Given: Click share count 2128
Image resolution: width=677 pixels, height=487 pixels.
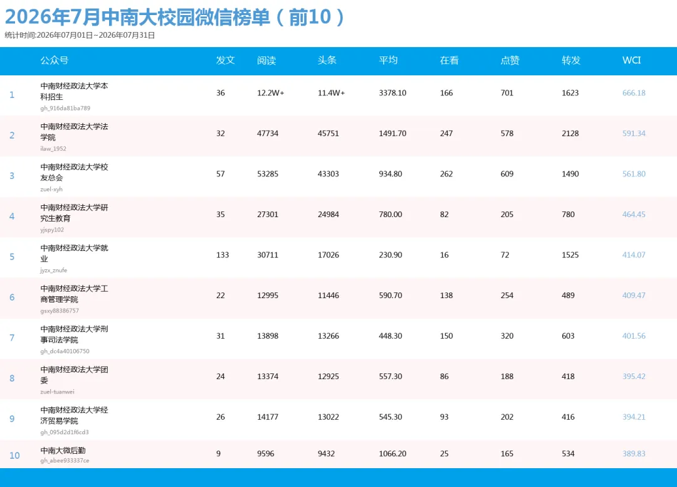Looking at the screenshot, I should [x=570, y=134].
